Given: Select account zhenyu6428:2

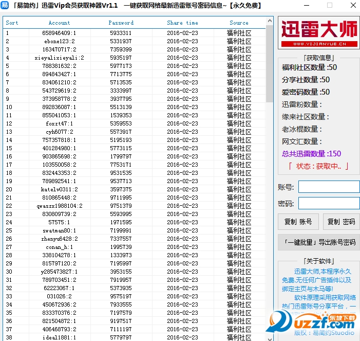Looking at the screenshot, I should (60, 239).
